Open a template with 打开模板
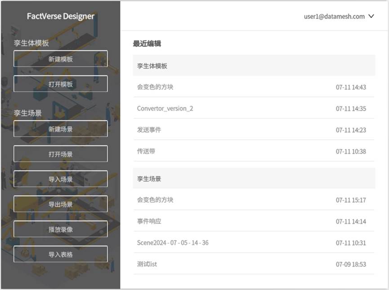389x290 pixels. [61, 84]
